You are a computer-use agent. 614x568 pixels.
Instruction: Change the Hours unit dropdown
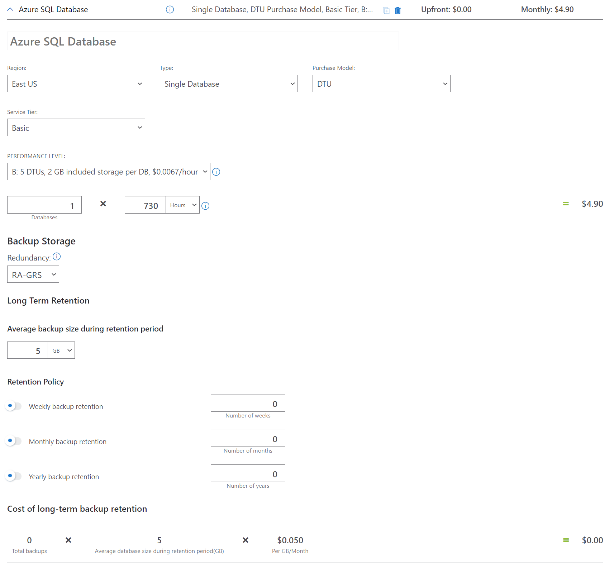[183, 205]
